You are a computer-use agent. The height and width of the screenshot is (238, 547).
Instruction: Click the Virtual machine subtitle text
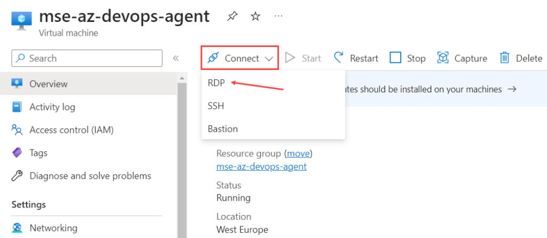(x=68, y=33)
